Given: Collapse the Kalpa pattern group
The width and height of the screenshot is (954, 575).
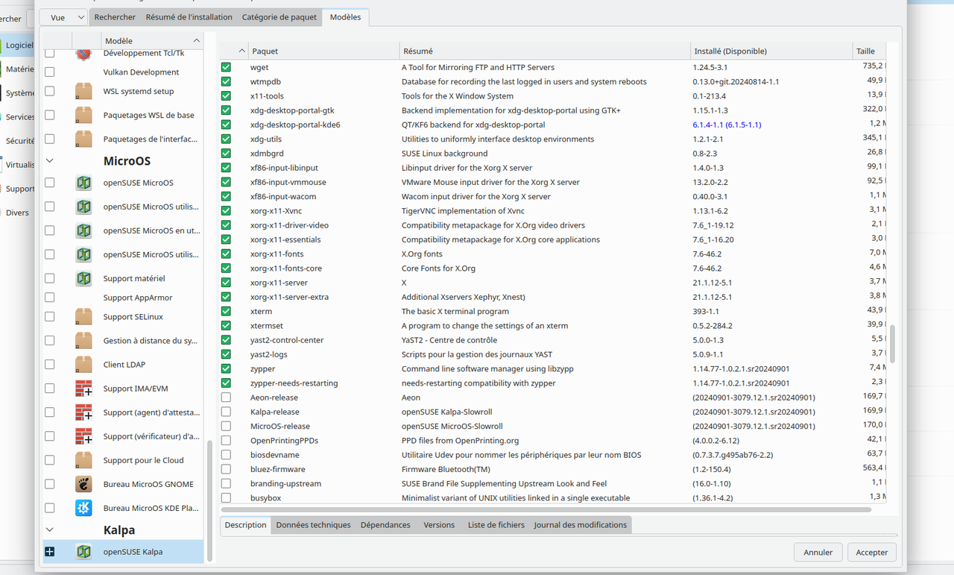Looking at the screenshot, I should (50, 530).
